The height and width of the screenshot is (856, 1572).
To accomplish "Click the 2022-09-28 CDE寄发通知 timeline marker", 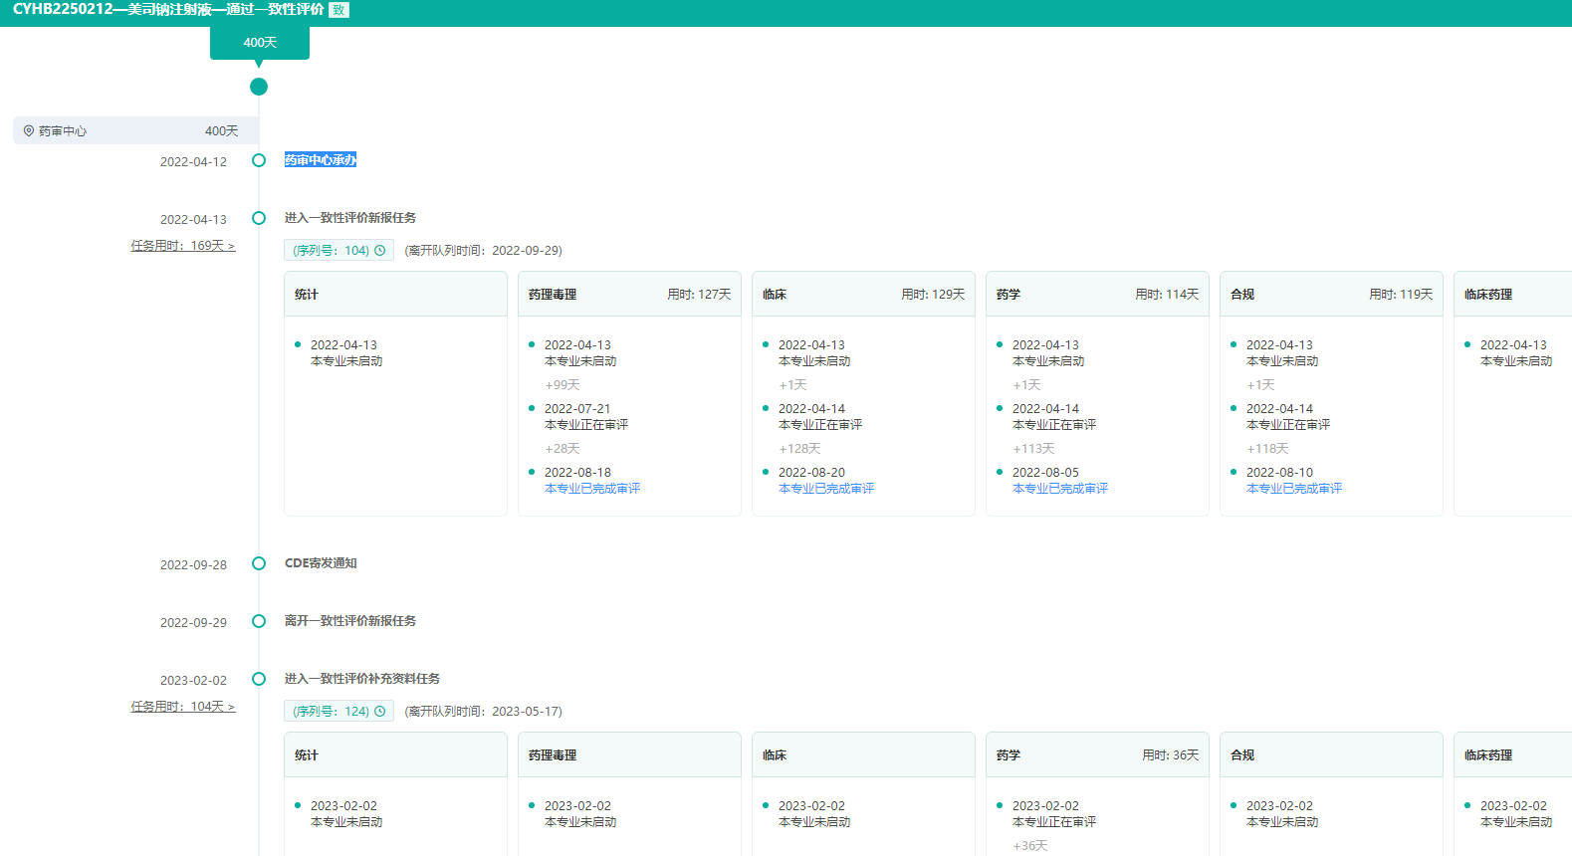I will (259, 563).
